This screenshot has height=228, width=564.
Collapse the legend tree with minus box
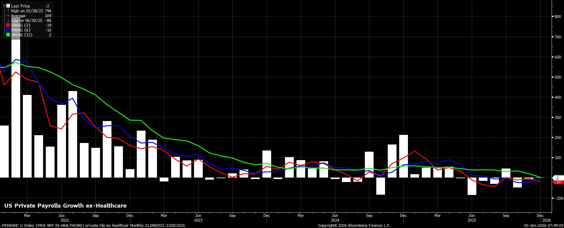click(4, 6)
